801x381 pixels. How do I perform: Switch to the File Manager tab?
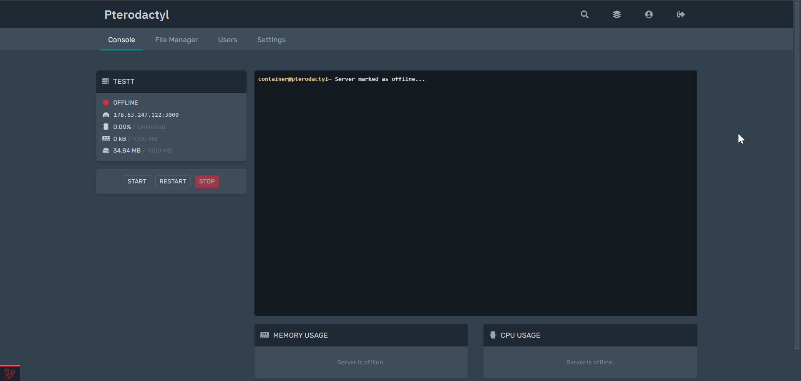pyautogui.click(x=176, y=40)
